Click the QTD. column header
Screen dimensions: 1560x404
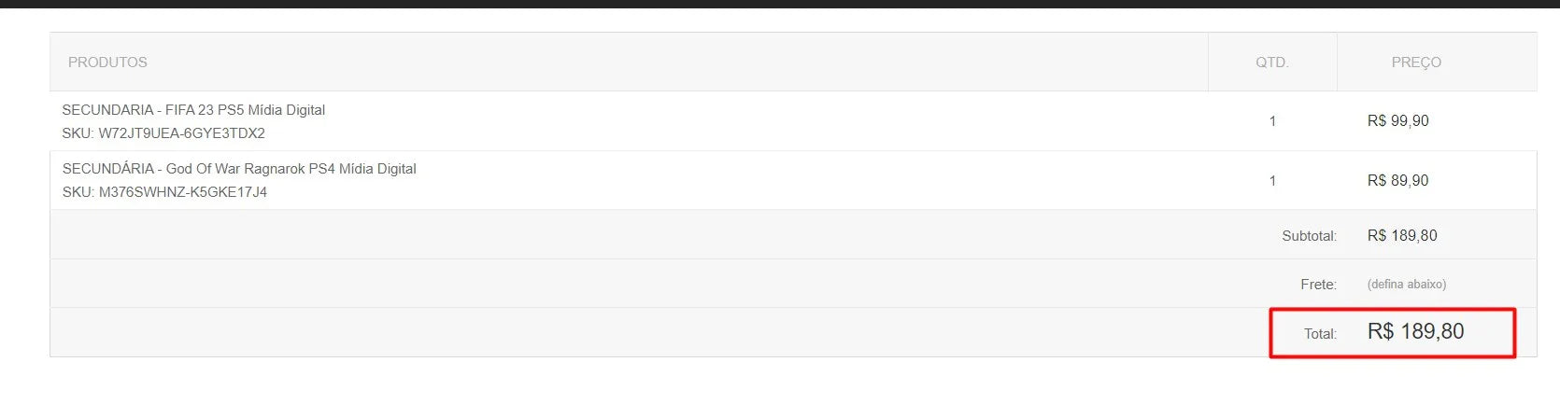coord(1271,63)
